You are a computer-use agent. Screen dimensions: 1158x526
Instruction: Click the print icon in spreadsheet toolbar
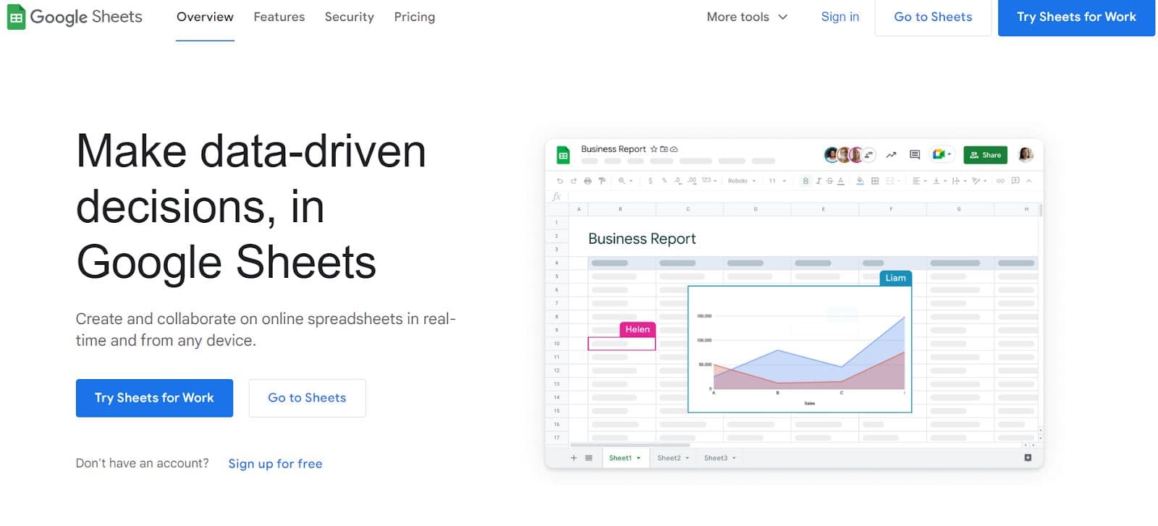point(588,181)
